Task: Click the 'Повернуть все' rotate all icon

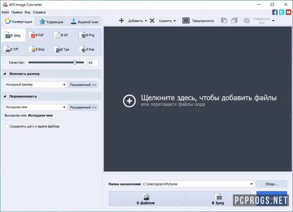Action: coord(246,21)
